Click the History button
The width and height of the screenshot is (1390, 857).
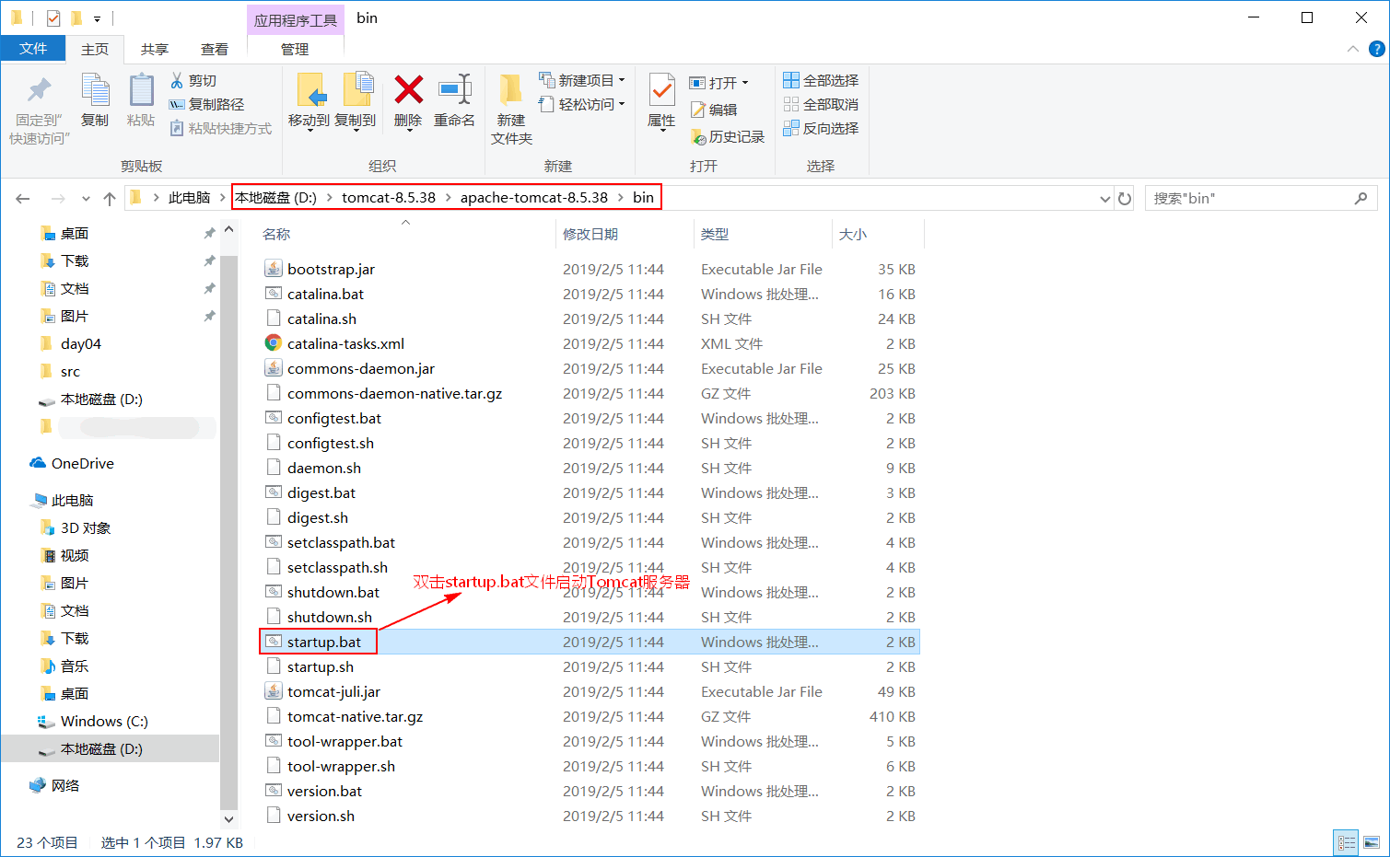pos(728,137)
